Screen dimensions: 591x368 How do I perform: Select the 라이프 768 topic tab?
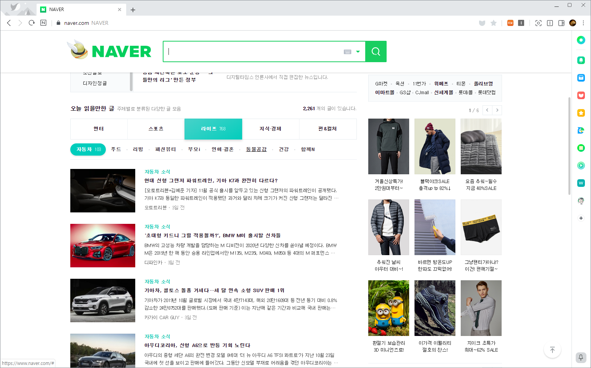[x=213, y=129]
